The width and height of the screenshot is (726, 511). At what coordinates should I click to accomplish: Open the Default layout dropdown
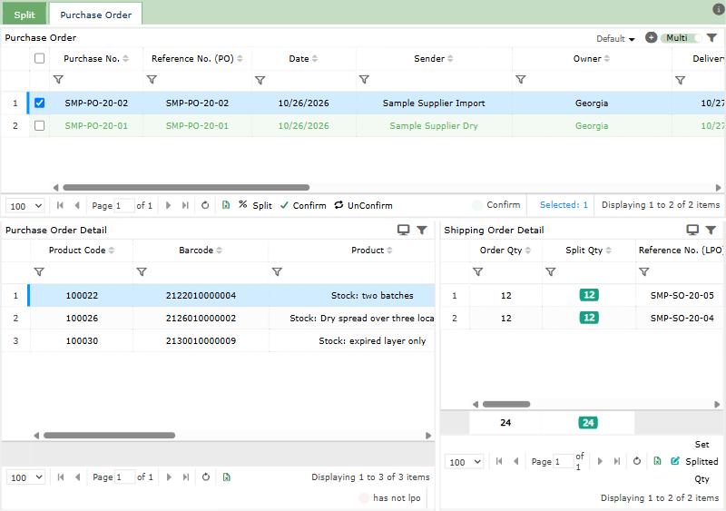coord(615,38)
